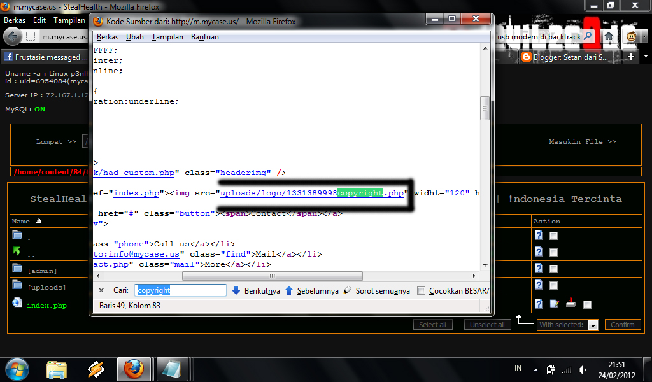
Task: Open the dropdown arrow beside the smiley icon
Action: 644,36
